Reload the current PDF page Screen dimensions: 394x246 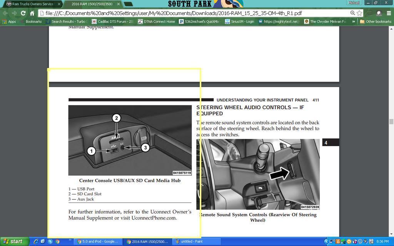tap(23, 13)
